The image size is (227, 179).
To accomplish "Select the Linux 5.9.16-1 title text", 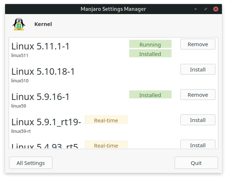I will coord(40,97).
